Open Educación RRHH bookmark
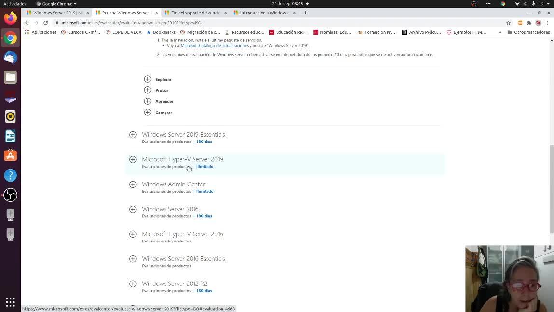The width and height of the screenshot is (554, 312). coord(289,32)
